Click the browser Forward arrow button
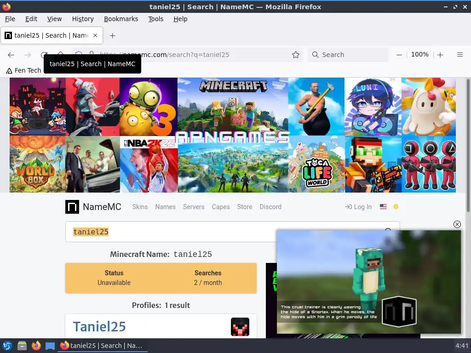 coord(28,55)
